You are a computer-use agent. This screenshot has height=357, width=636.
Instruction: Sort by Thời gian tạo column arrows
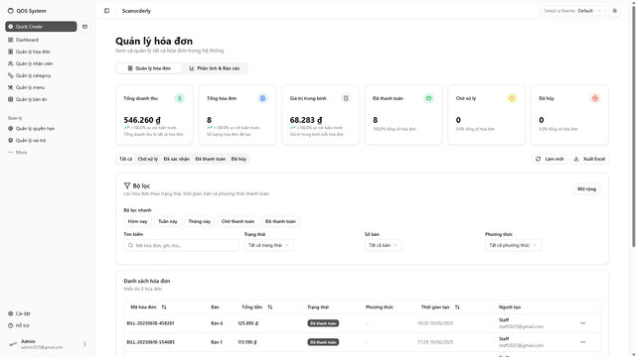coord(457,307)
